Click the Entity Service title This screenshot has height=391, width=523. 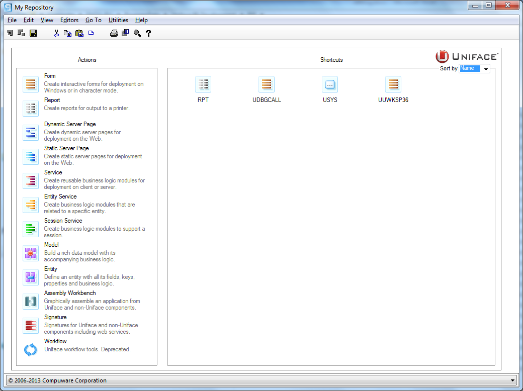[60, 197]
